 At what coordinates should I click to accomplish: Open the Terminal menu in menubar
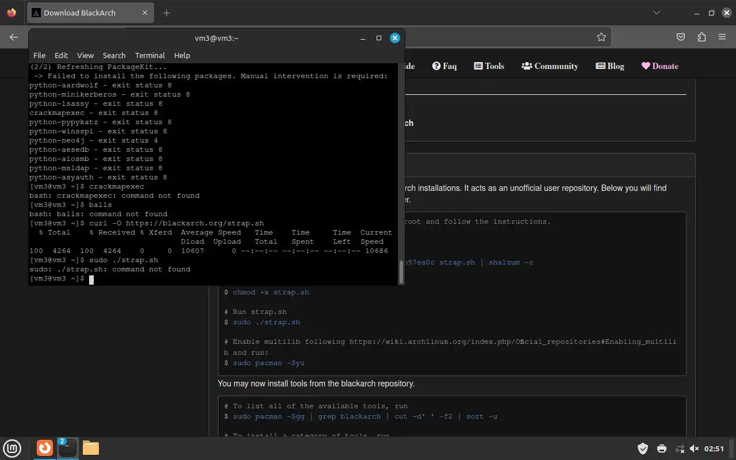tap(150, 55)
